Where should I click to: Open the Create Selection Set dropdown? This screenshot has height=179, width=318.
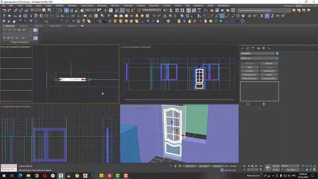pos(152,10)
